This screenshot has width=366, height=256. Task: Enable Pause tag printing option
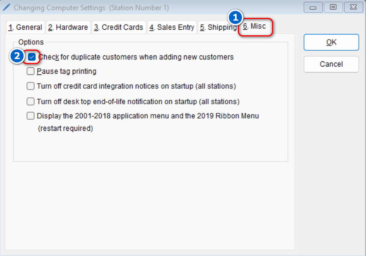click(31, 72)
